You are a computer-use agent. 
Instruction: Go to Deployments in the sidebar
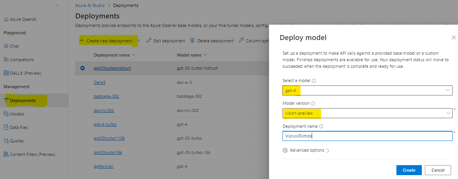tap(23, 100)
